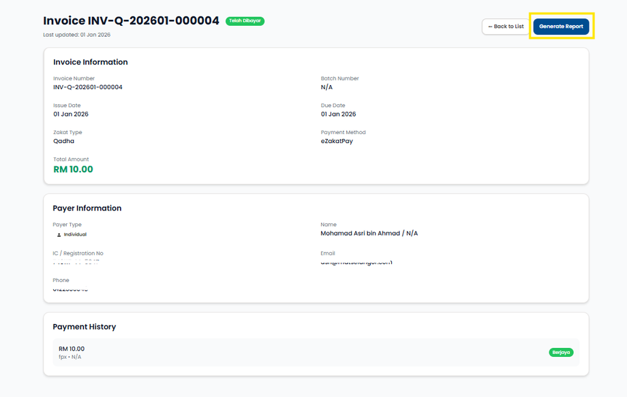Viewport: 627px width, 397px height.
Task: Click the Qadha zakat type value
Action: (64, 141)
